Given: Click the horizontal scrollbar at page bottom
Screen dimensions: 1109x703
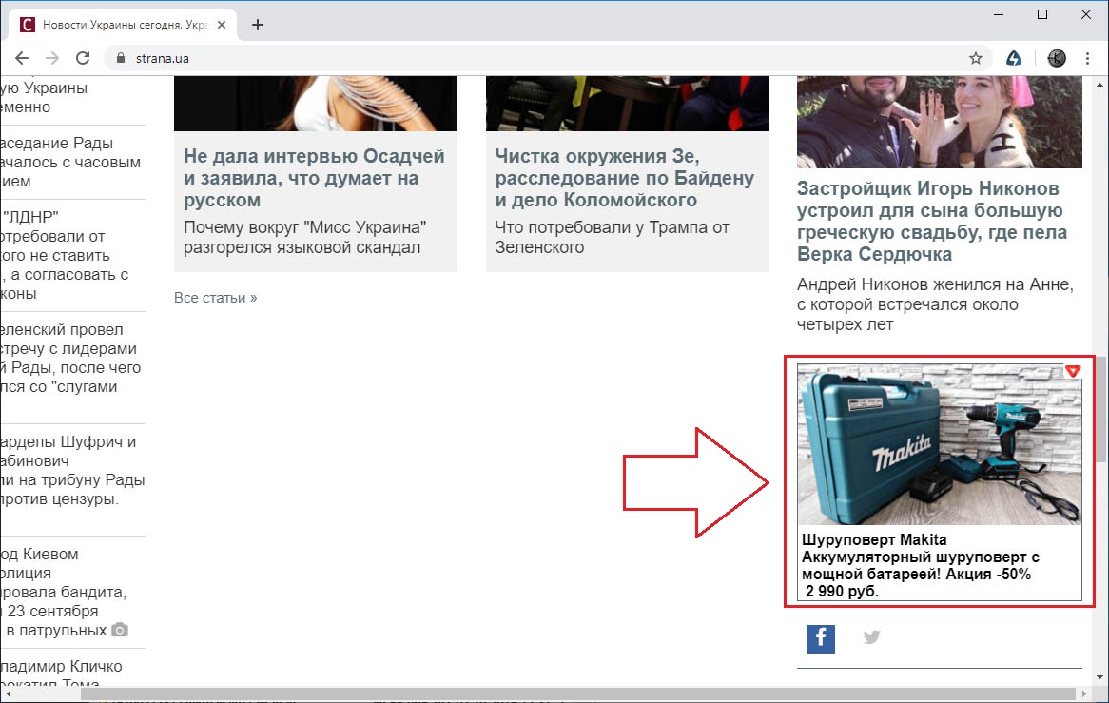Looking at the screenshot, I should (x=571, y=693).
